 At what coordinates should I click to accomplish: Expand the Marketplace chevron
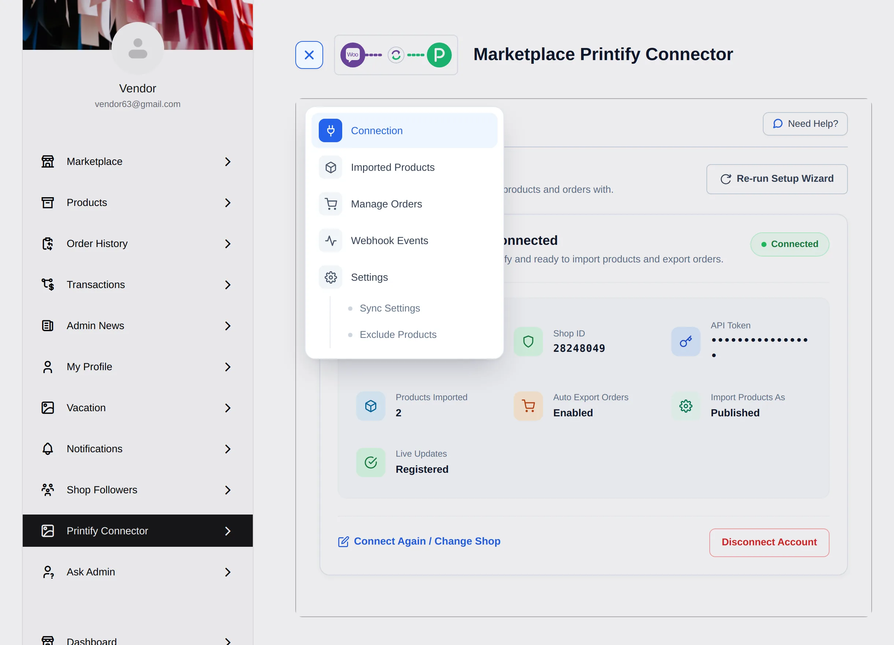[228, 162]
